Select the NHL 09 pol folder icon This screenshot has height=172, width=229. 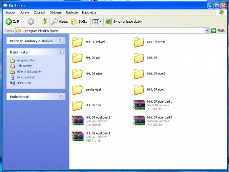click(77, 58)
